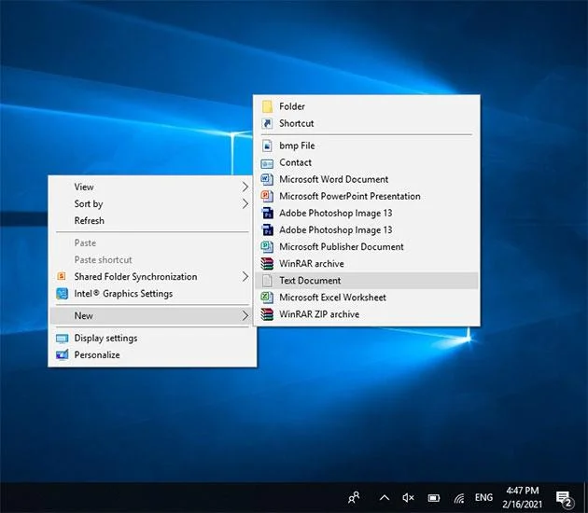The height and width of the screenshot is (513, 588).
Task: Click the Microsoft Publisher Document icon
Action: [x=267, y=246]
